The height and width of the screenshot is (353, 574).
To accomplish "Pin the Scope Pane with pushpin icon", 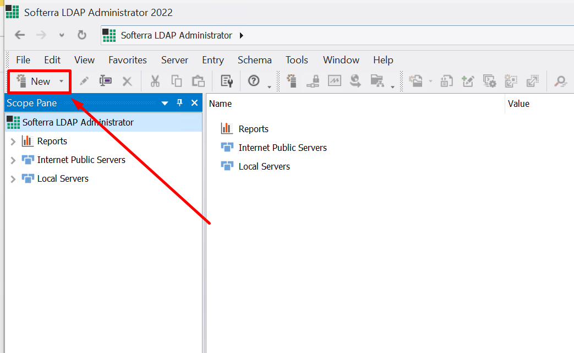I will [179, 103].
